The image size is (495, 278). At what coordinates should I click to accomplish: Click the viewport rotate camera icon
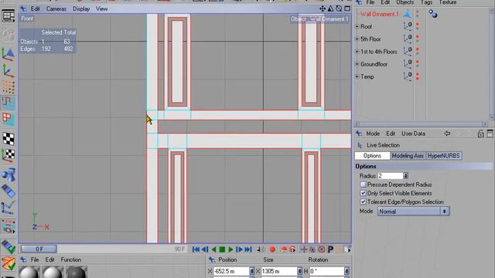point(339,8)
